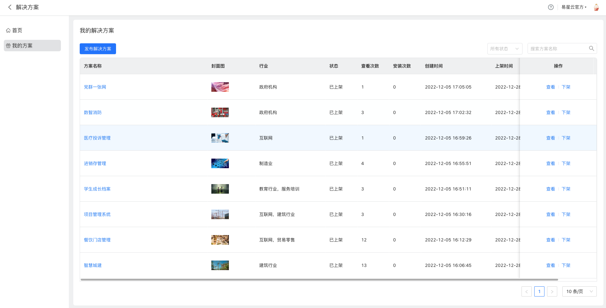
Task: Click the 2022-12-05 16:06:45 creation time
Action: [448, 265]
